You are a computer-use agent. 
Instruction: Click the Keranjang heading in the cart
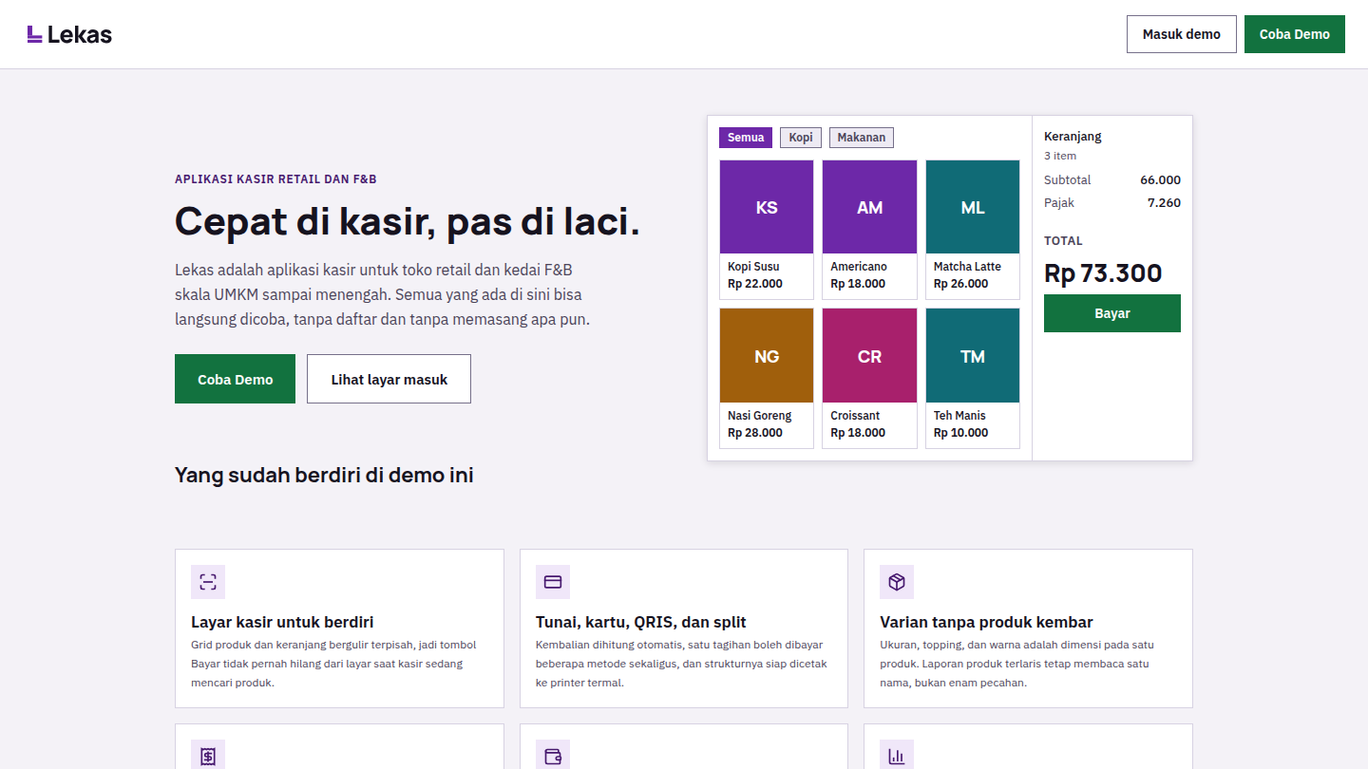[x=1073, y=137]
